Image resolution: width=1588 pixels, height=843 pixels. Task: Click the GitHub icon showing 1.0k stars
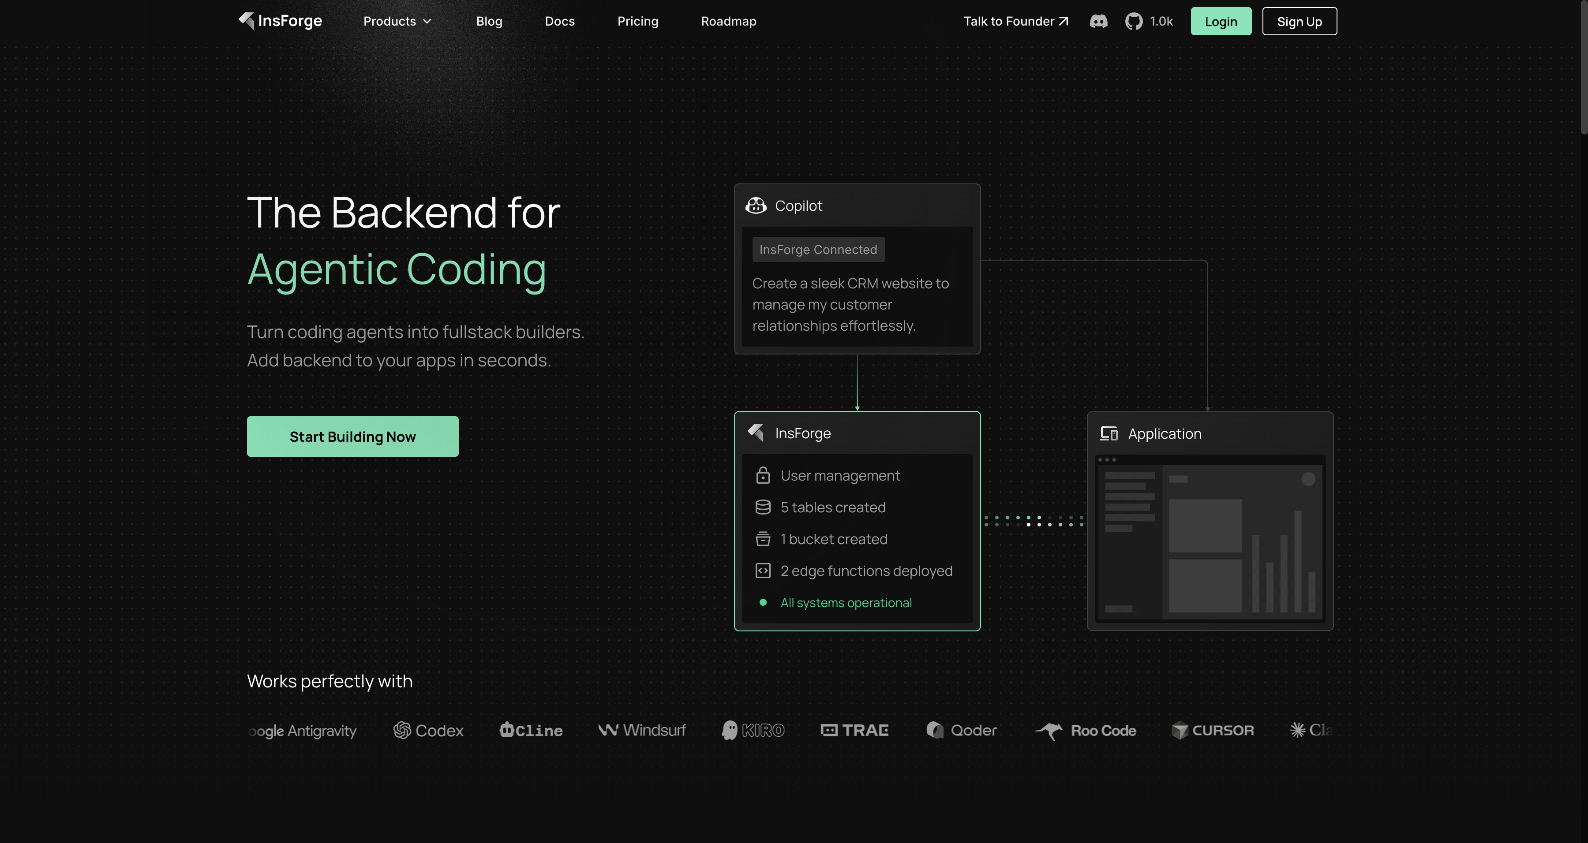point(1133,21)
